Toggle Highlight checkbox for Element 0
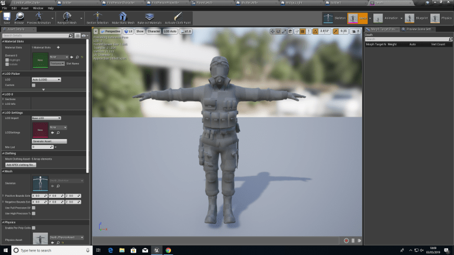 tap(7, 60)
